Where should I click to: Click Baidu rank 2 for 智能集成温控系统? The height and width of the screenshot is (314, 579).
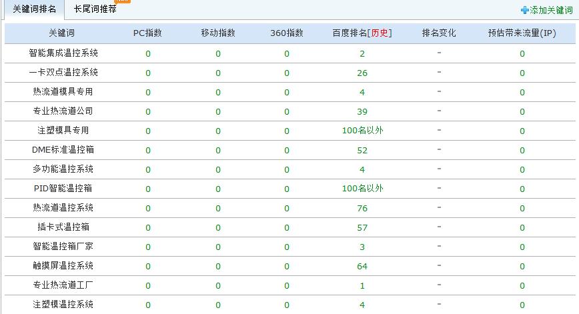pyautogui.click(x=362, y=54)
